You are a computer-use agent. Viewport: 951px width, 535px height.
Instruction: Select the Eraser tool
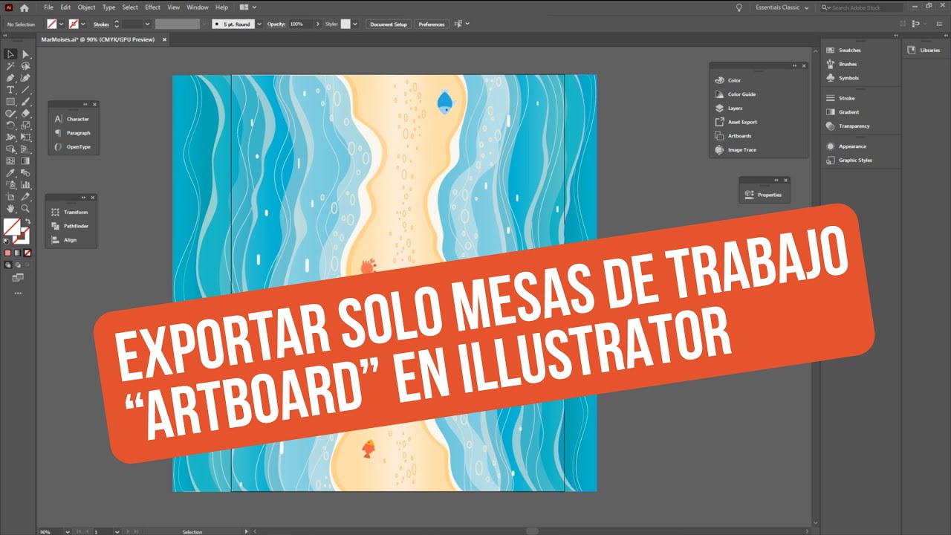pyautogui.click(x=25, y=114)
